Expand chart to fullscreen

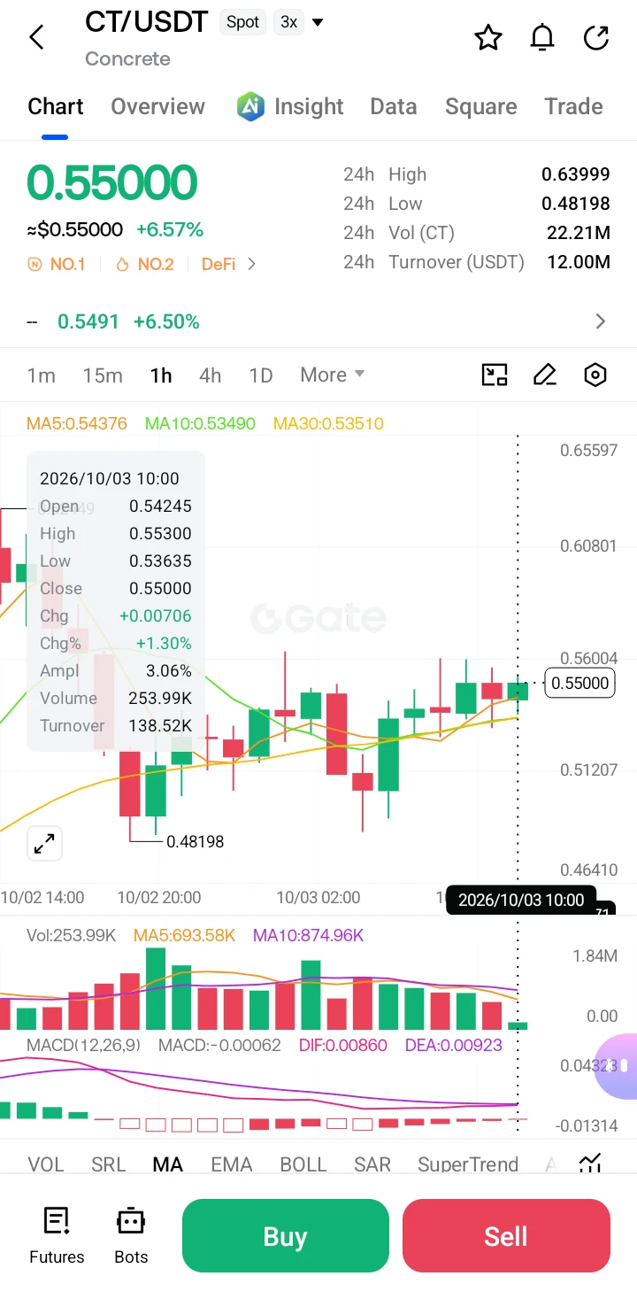point(44,844)
